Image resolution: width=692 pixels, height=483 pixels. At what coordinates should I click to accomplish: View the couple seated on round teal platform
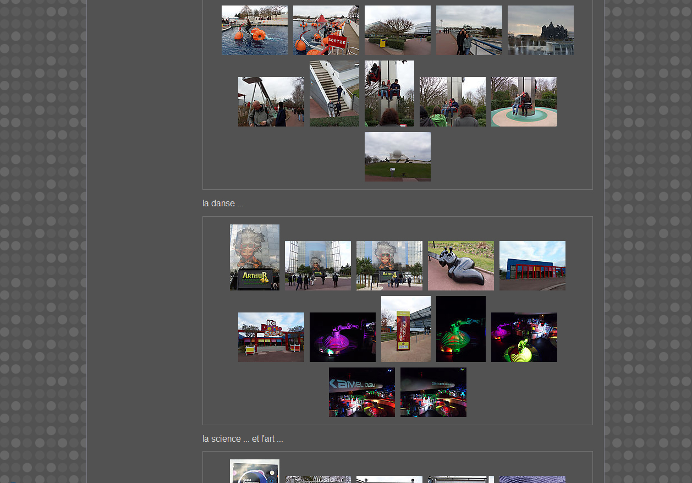coord(524,102)
